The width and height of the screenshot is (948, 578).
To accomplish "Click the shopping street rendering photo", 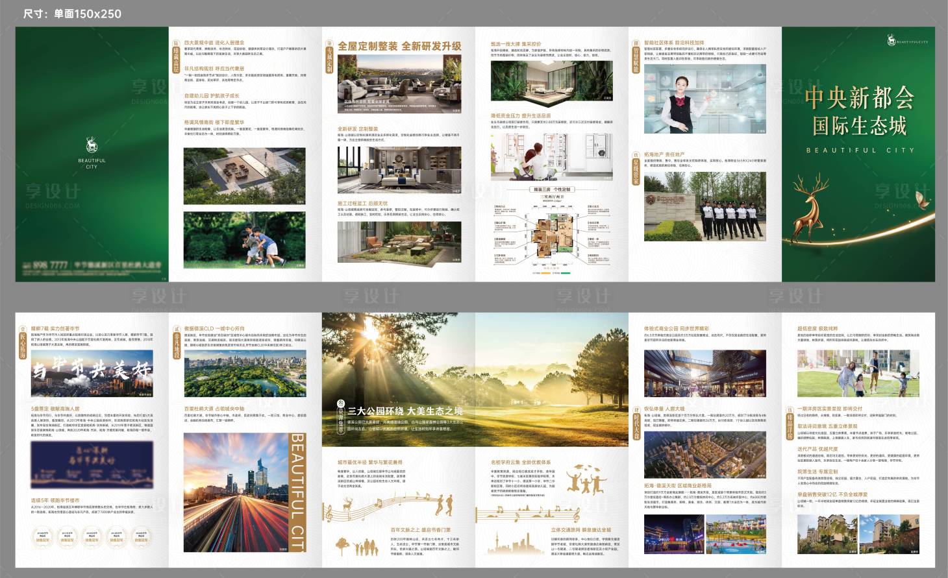I will 705,373.
